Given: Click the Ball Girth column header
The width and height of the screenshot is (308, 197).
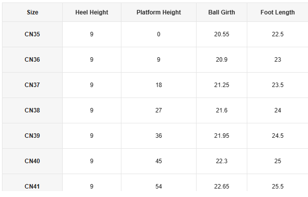Looking at the screenshot, I should [221, 12].
